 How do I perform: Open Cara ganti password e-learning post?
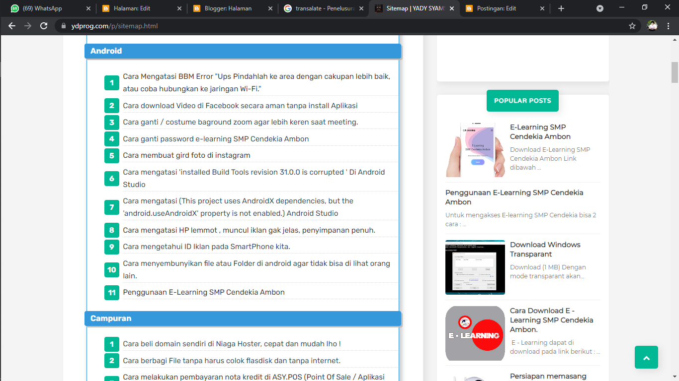[216, 139]
